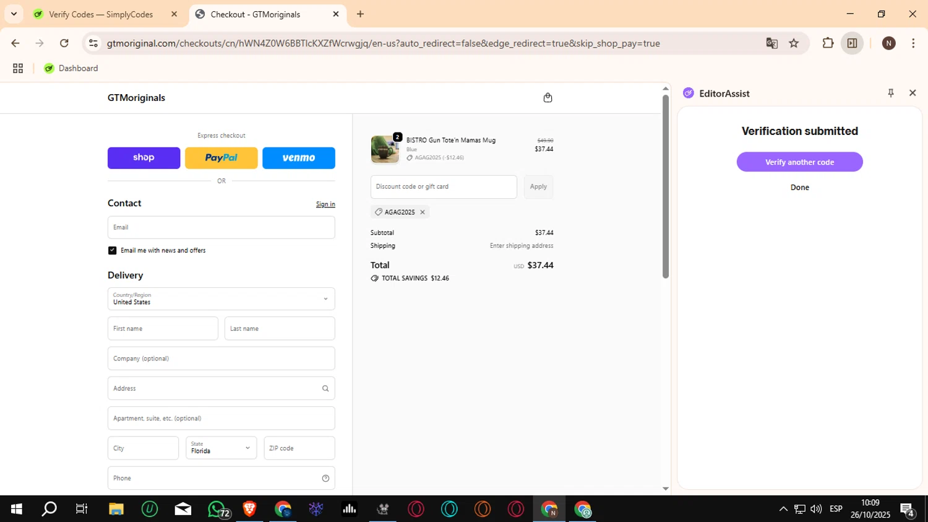Viewport: 928px width, 522px height.
Task: Open the Country/Region dropdown
Action: click(x=221, y=299)
